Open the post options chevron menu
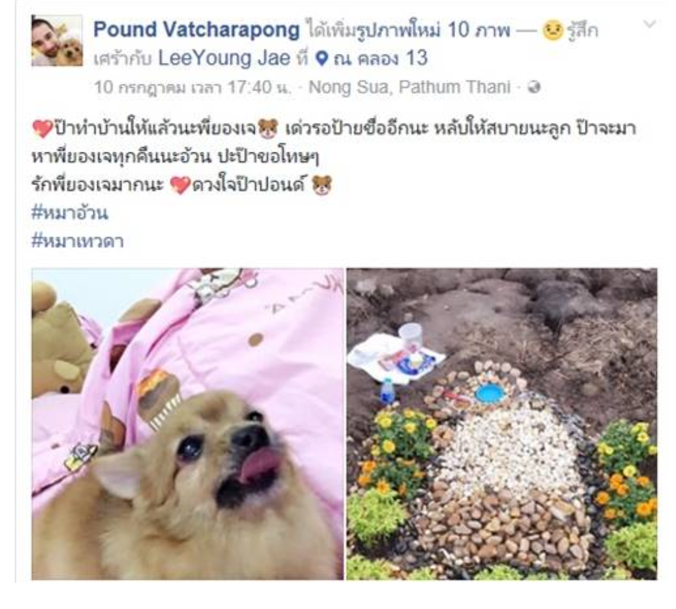Image resolution: width=676 pixels, height=609 pixels. 649,24
